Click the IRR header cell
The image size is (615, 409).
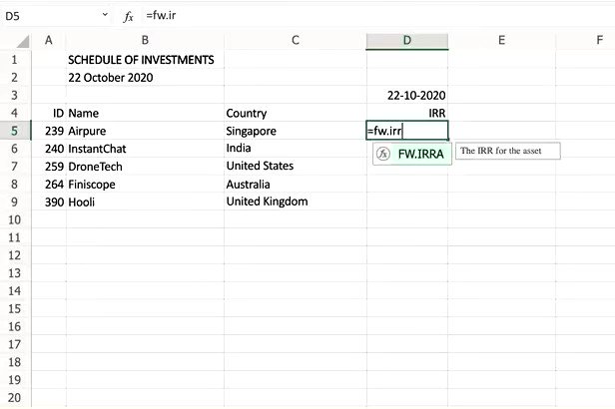tap(407, 113)
